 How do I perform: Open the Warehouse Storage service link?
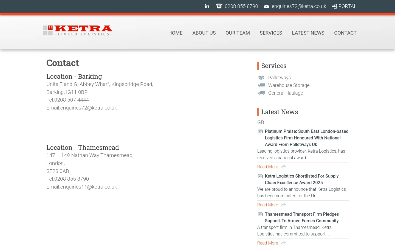pos(289,85)
